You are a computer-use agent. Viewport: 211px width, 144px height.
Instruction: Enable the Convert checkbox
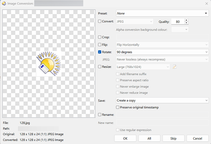tap(100, 21)
